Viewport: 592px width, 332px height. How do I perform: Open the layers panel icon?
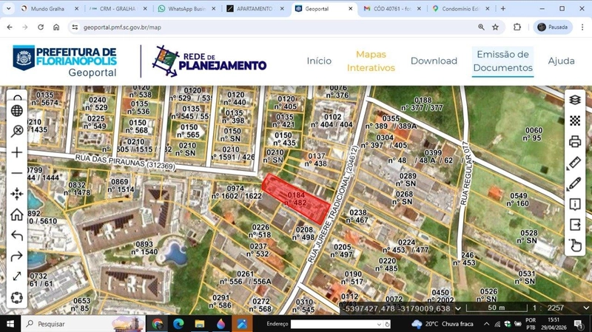[575, 100]
